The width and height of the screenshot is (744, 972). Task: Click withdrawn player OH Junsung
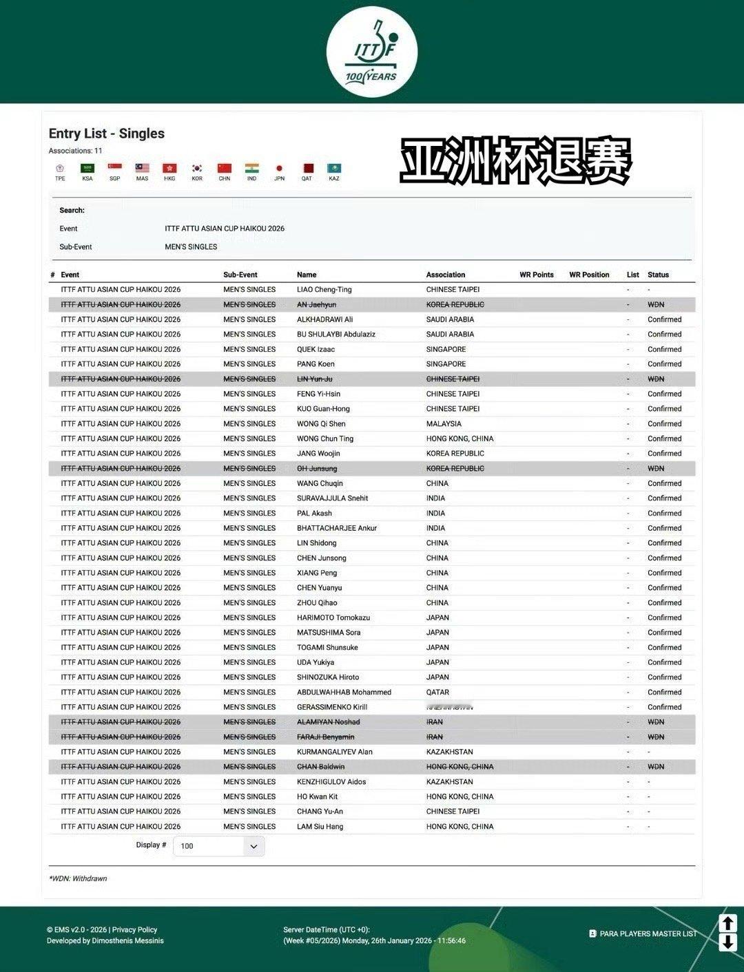317,469
